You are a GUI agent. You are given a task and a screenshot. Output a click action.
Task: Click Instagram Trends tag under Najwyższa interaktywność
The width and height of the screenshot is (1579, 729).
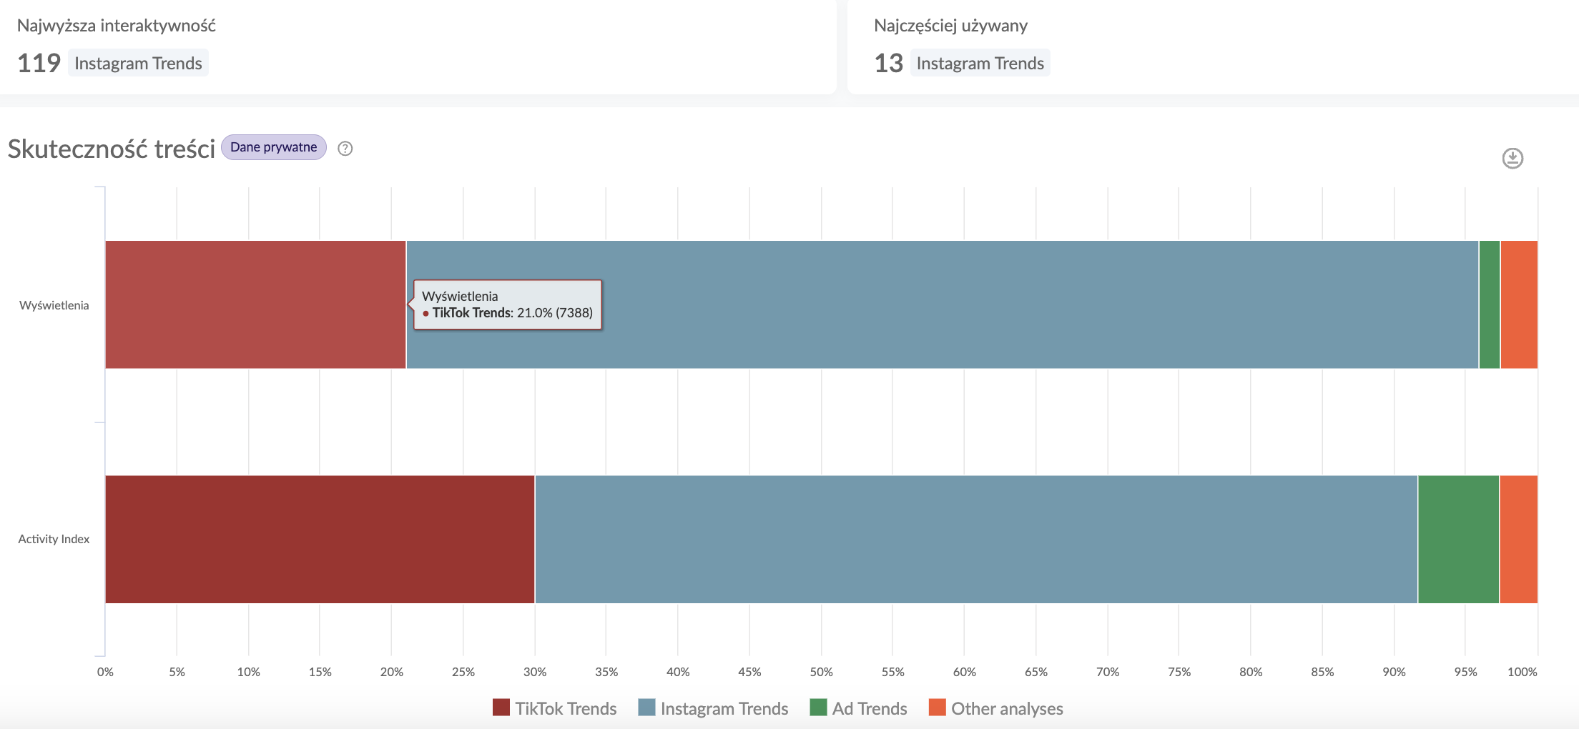point(138,63)
